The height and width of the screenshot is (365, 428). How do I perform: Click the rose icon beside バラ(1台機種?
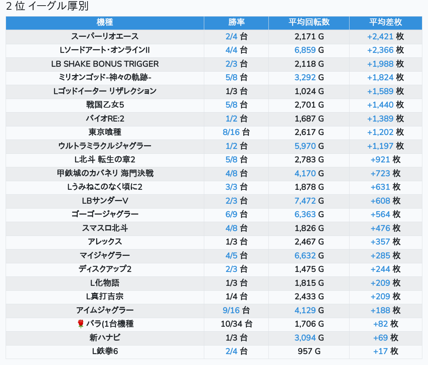point(80,324)
